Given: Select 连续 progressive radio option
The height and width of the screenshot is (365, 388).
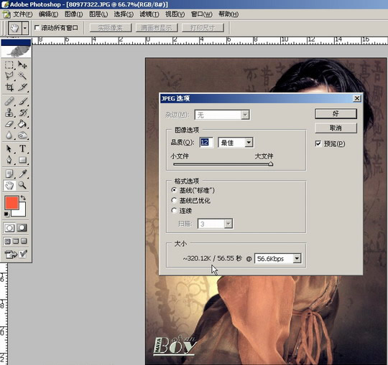Looking at the screenshot, I should pyautogui.click(x=174, y=210).
